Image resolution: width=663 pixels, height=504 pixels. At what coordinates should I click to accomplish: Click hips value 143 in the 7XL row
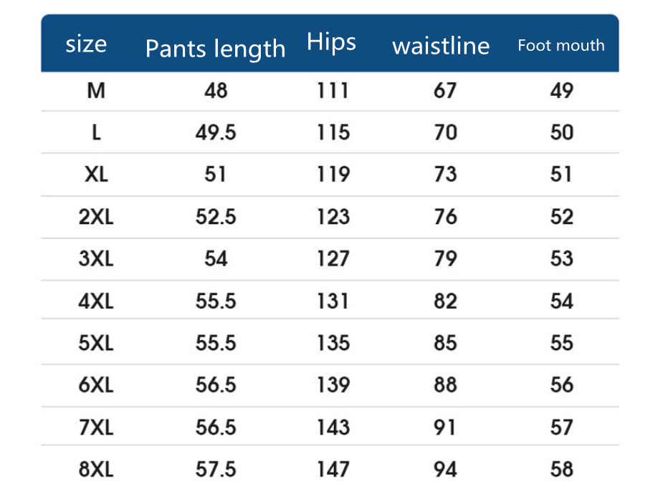(333, 427)
